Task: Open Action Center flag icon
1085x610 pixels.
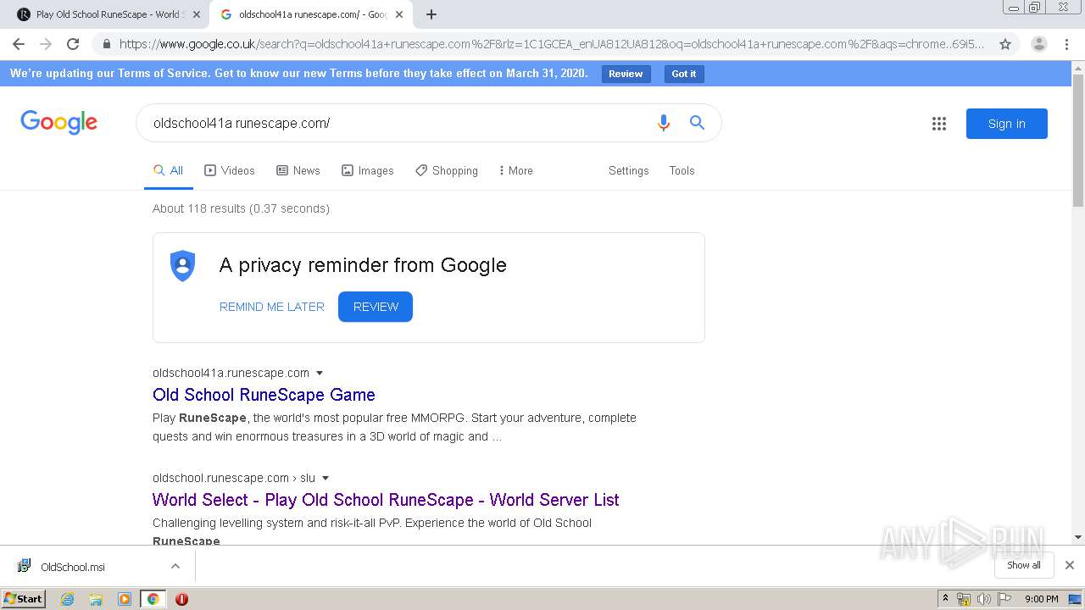Action: point(1004,599)
